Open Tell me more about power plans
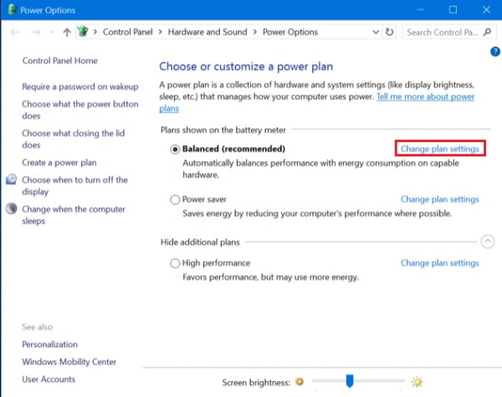Image resolution: width=502 pixels, height=397 pixels. [x=425, y=97]
